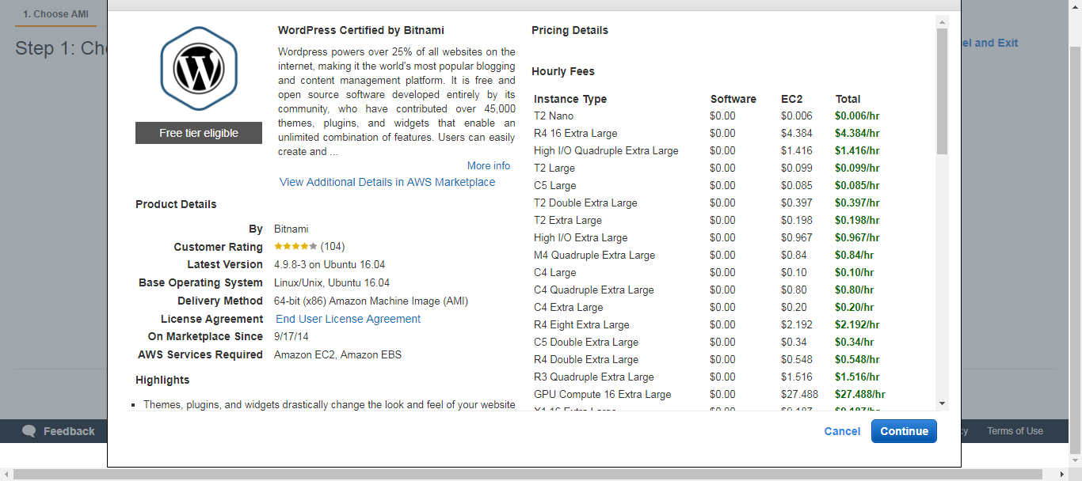Click the Feedback button in the footer

coord(62,430)
